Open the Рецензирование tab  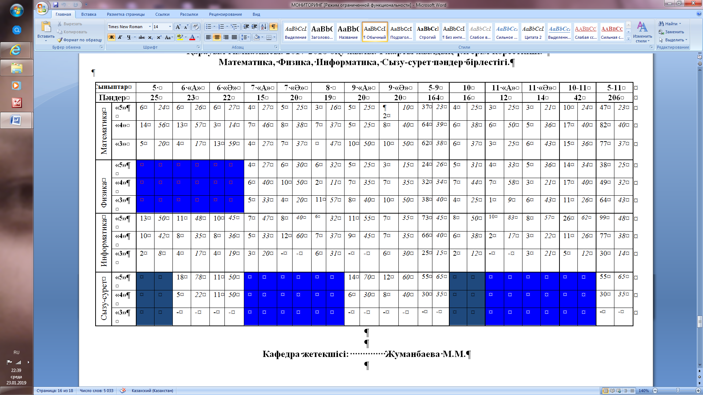(226, 14)
